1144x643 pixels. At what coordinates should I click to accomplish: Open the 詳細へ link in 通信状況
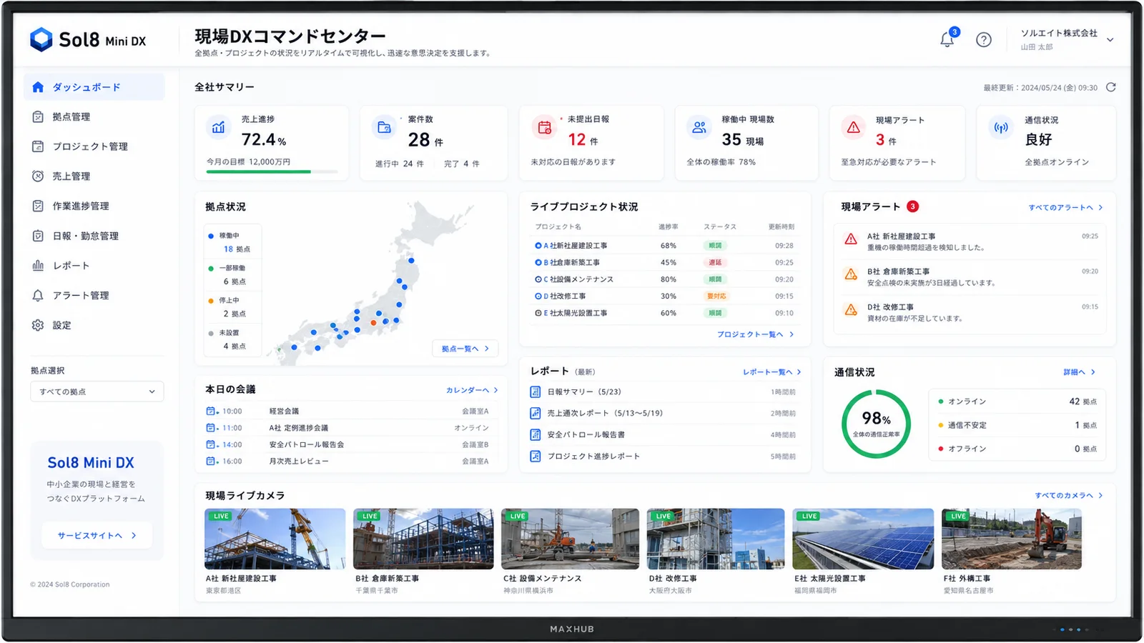[x=1079, y=372]
